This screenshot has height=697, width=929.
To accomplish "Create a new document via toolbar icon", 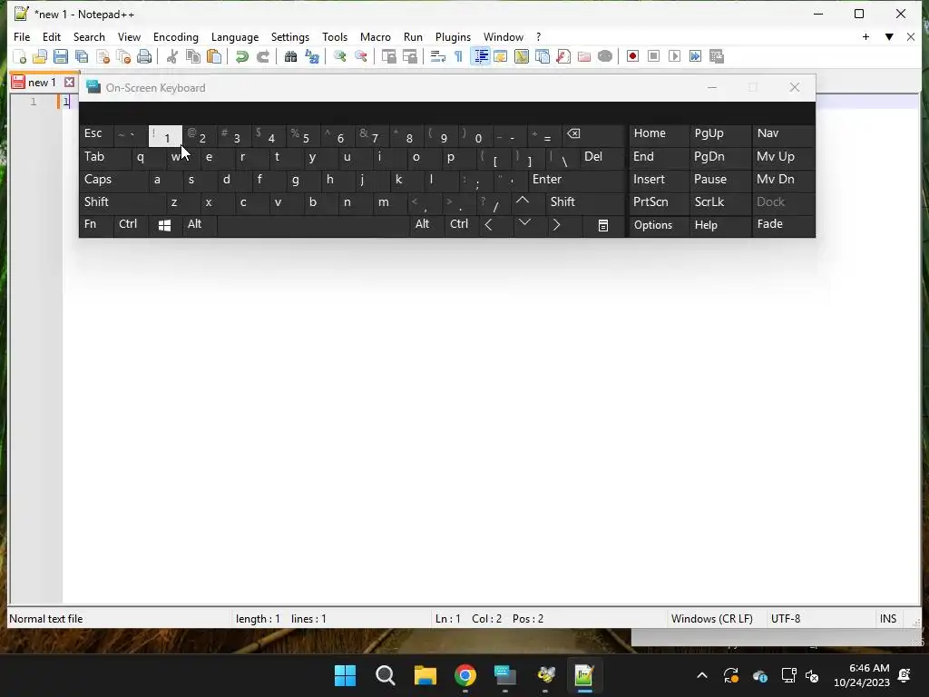I will (x=20, y=56).
